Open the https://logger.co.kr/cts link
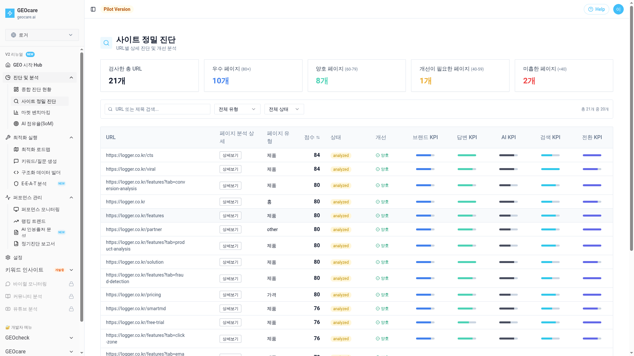The width and height of the screenshot is (634, 356). 129,155
